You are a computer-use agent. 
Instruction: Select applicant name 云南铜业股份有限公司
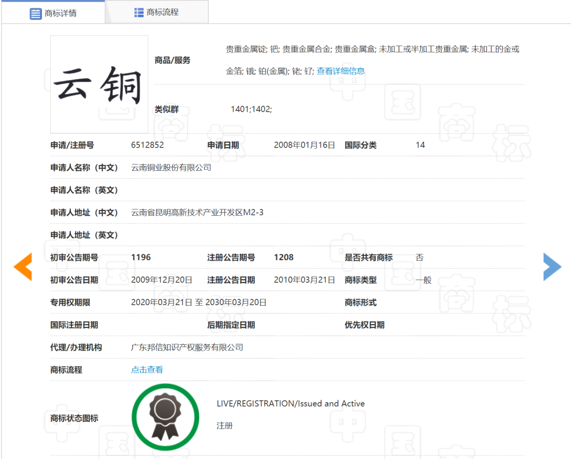pyautogui.click(x=171, y=168)
